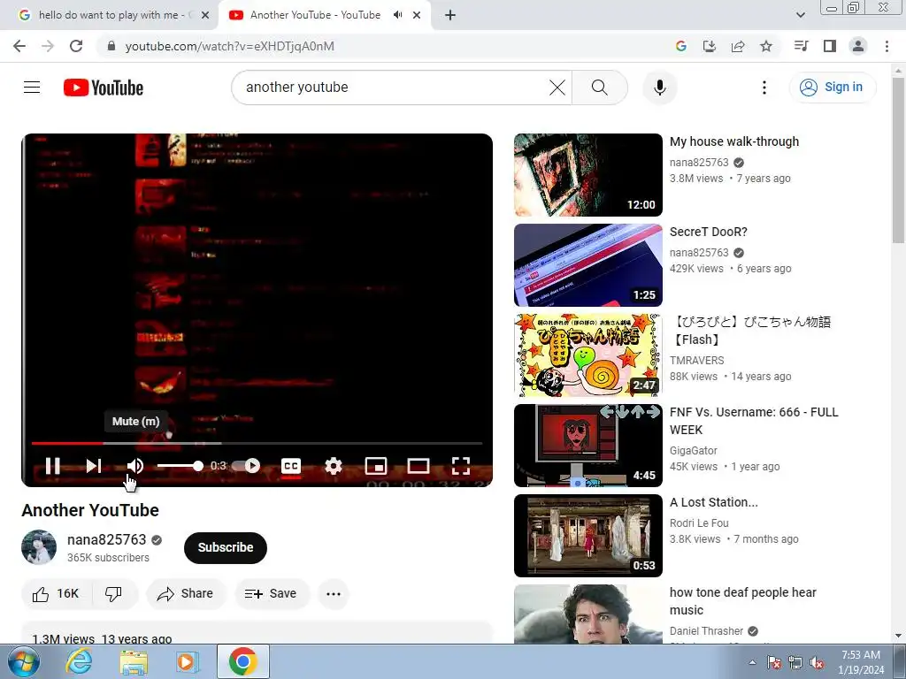Go back with the browser back arrow

19,46
